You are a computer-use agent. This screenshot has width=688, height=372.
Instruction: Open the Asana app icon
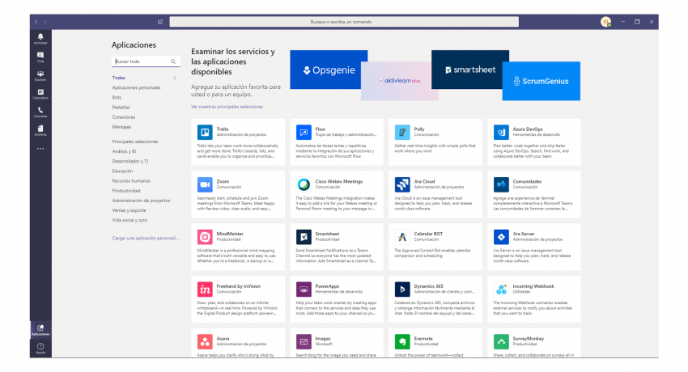(x=205, y=341)
